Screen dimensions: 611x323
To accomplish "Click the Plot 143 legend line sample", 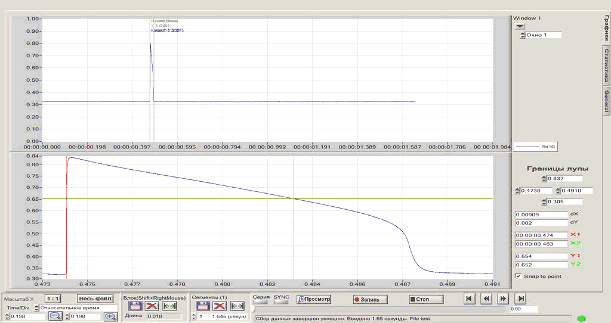I will [527, 147].
